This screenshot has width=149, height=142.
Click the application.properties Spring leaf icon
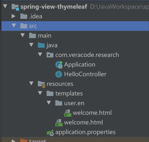coord(50,133)
